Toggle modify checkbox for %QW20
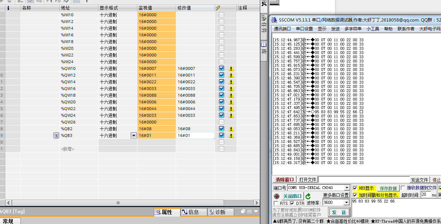Image resolution: width=441 pixels, height=224 pixels. (221, 102)
